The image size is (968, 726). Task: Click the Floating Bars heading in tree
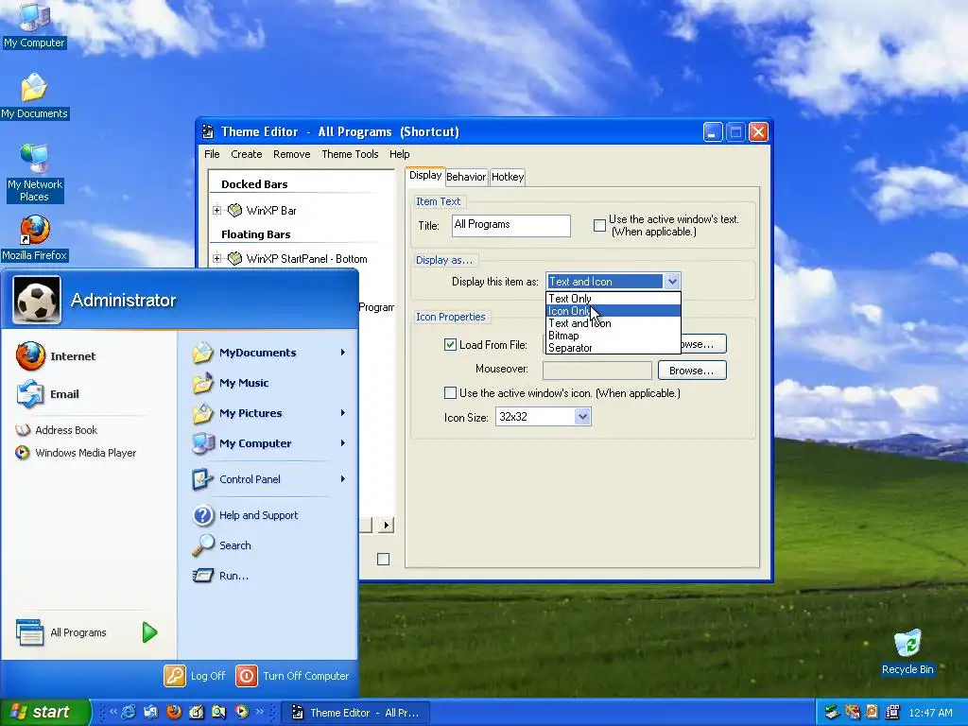[255, 234]
